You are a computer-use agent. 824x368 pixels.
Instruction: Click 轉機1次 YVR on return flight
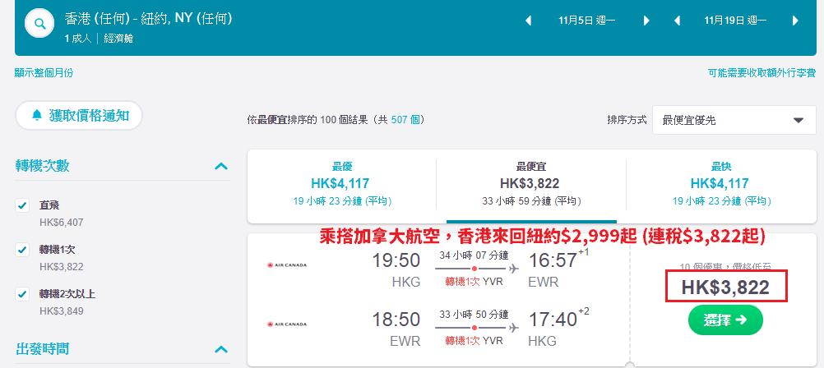tap(474, 341)
